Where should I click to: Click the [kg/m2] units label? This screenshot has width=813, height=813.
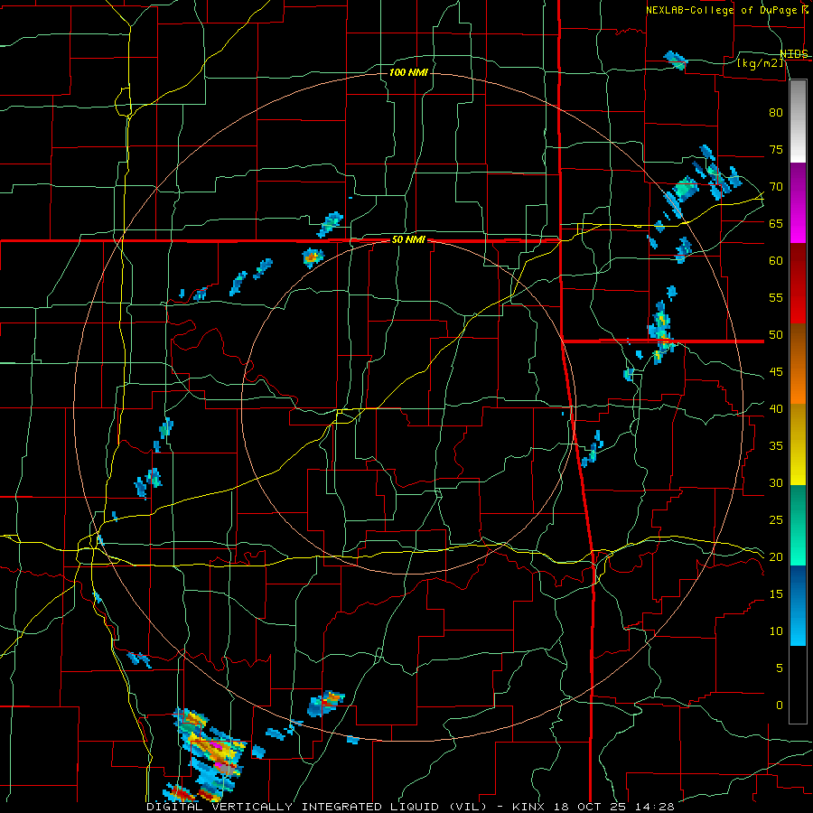760,63
